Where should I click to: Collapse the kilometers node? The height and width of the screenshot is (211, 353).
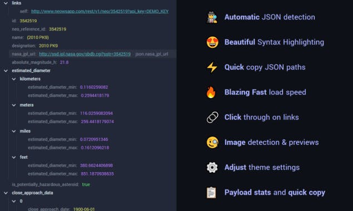(x=14, y=79)
